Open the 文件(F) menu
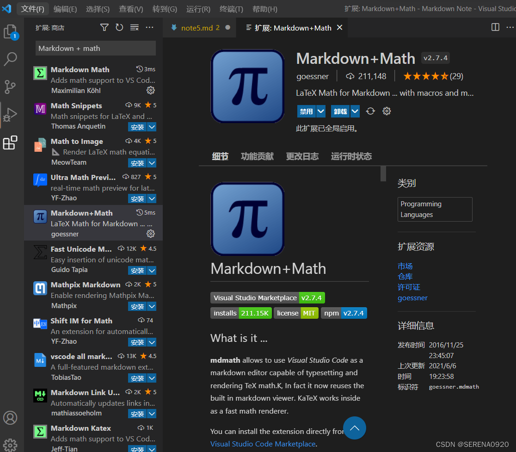Screen dimensions: 516x452 (32, 9)
